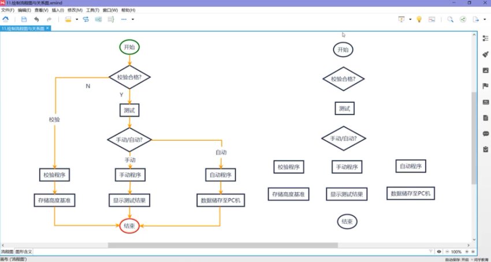
Task: Expand the topic insert dropdown arrow
Action: point(76,19)
